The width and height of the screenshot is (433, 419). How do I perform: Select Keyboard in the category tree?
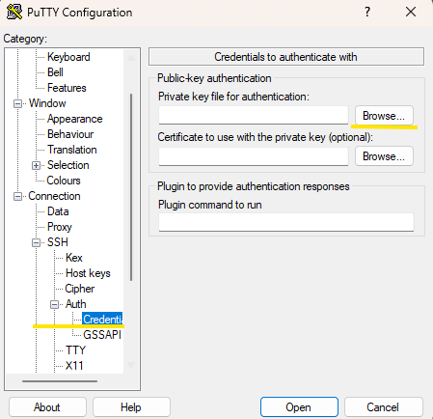[68, 57]
